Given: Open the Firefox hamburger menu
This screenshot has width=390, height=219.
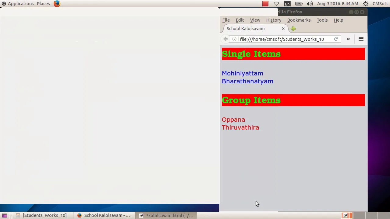Looking at the screenshot, I should pos(361,39).
